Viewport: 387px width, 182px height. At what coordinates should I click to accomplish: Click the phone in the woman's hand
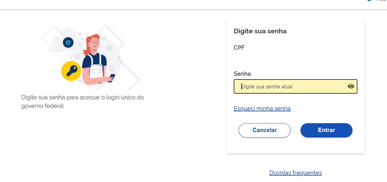112,78
